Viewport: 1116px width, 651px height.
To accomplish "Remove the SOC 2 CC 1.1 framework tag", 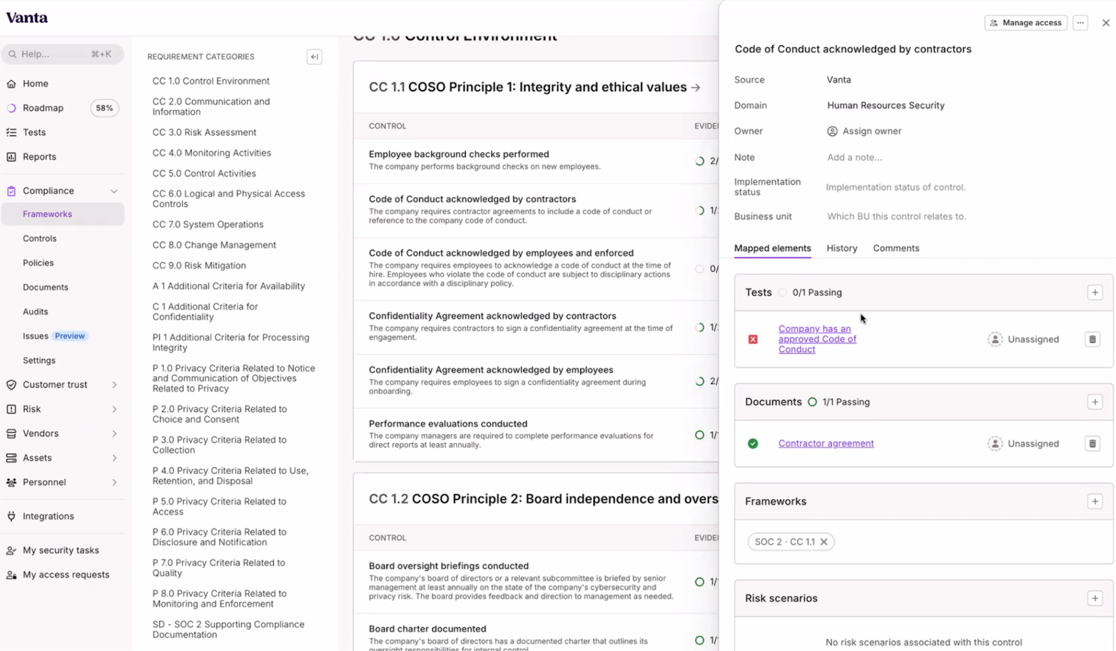I will click(824, 542).
